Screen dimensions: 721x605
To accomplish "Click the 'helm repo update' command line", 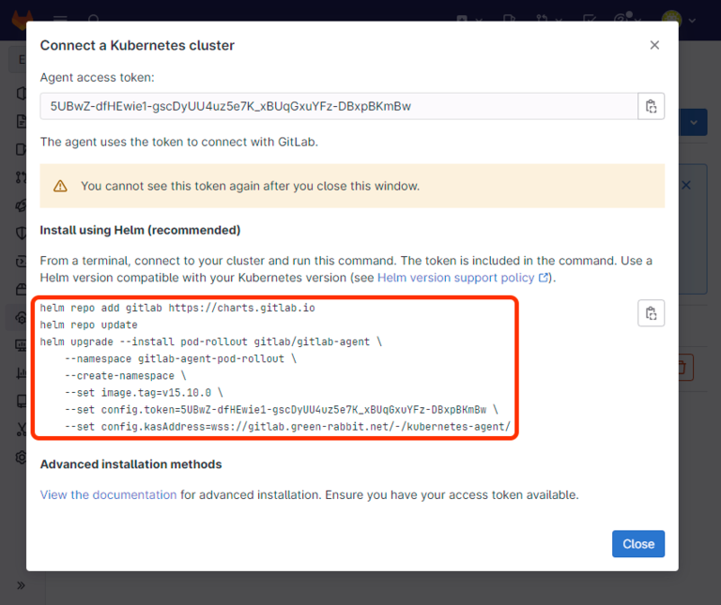I will [x=88, y=325].
